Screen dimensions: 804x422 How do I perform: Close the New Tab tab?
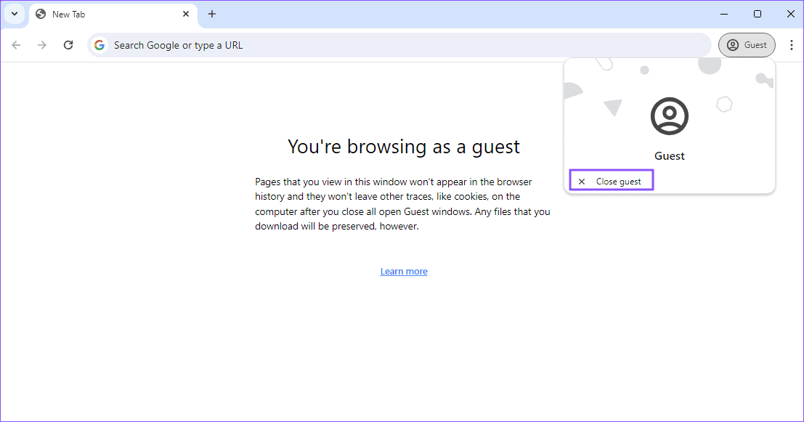[x=186, y=14]
